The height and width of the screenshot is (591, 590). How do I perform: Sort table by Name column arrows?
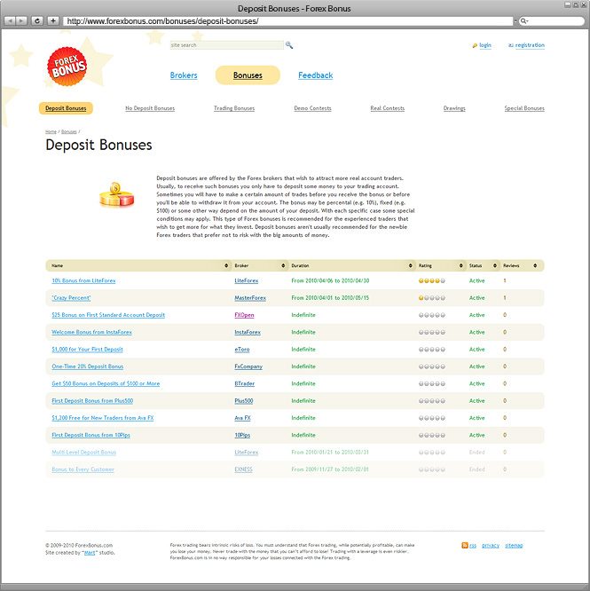click(x=226, y=265)
